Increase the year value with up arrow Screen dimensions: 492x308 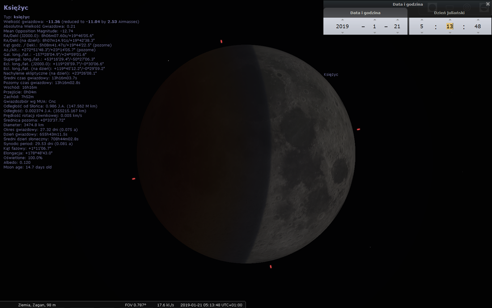(343, 20)
